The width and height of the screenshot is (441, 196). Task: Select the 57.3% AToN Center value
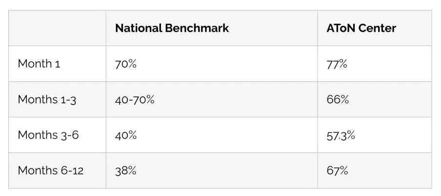341,135
